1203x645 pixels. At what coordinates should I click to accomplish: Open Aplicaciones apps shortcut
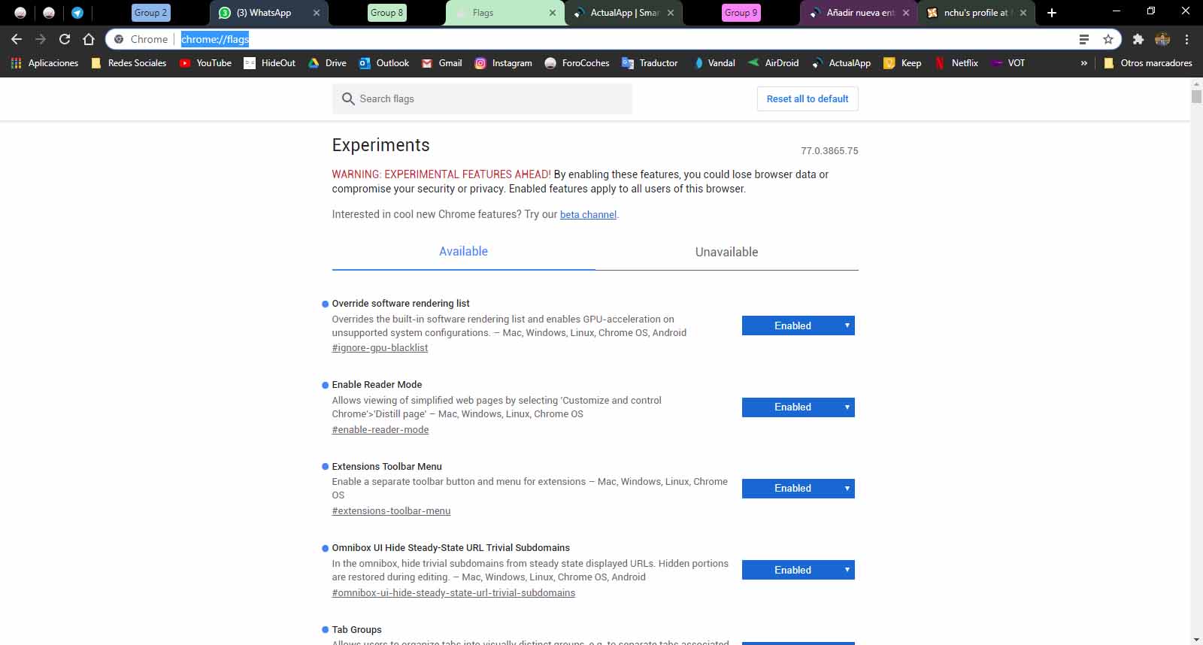[x=44, y=63]
